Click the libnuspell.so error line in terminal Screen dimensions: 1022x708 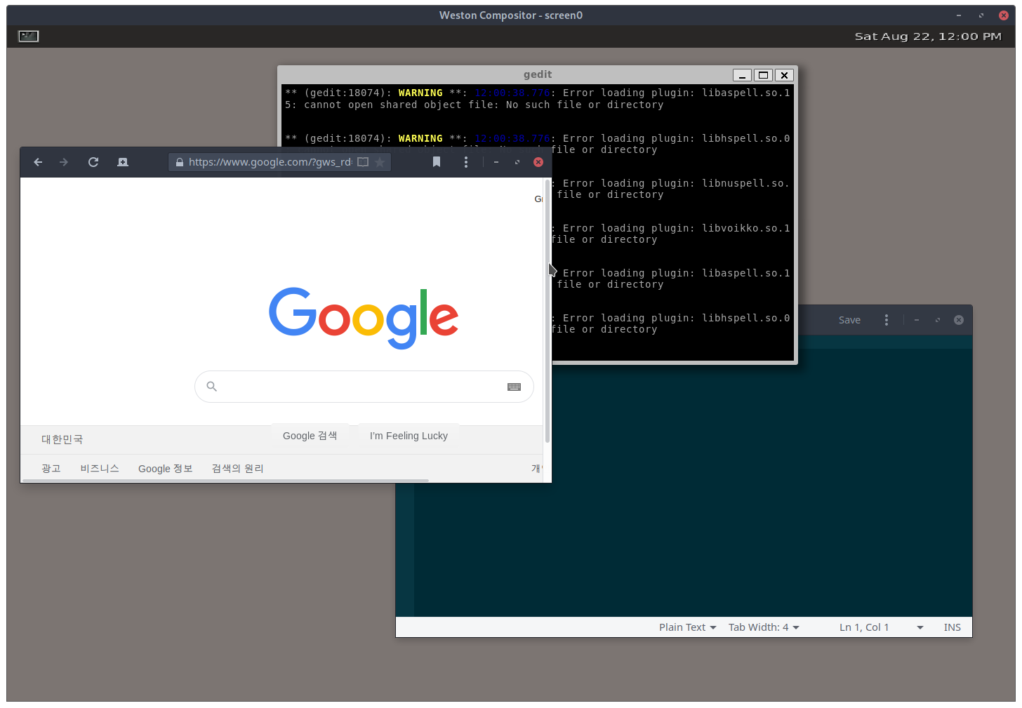pos(671,184)
